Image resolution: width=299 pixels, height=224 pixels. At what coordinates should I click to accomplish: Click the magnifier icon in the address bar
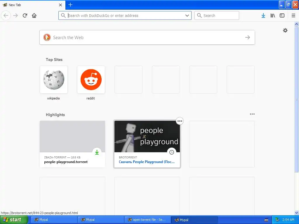point(63,15)
